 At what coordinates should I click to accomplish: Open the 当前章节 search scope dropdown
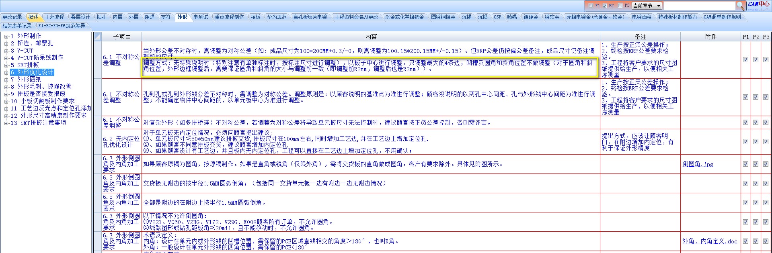[x=647, y=6]
